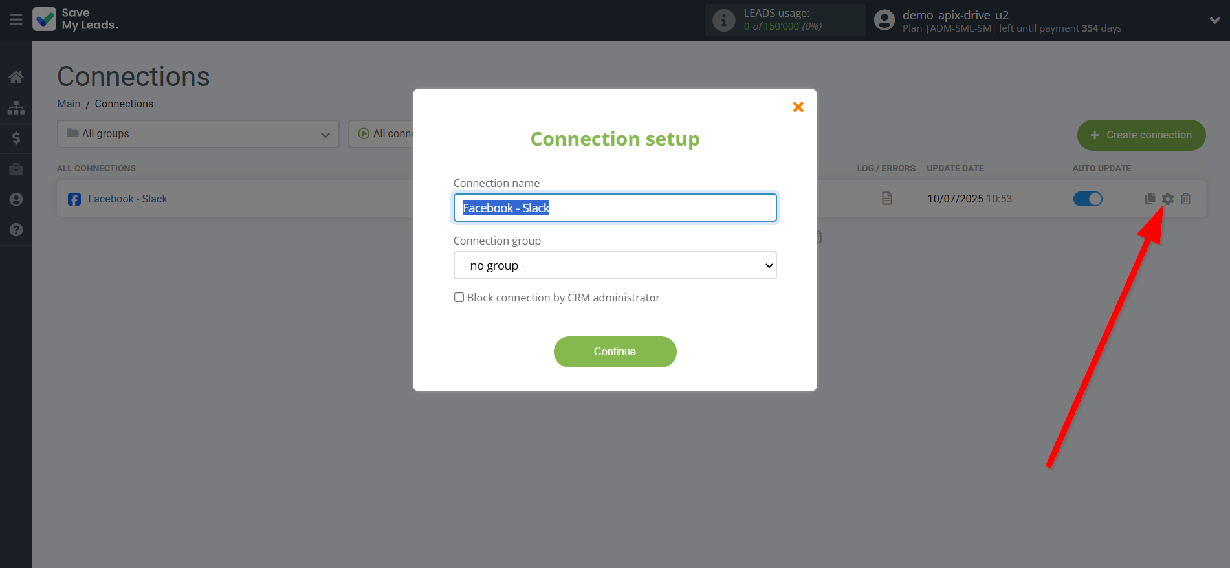The width and height of the screenshot is (1230, 568).
Task: Open the connections sitemap sidebar icon
Action: tap(16, 107)
